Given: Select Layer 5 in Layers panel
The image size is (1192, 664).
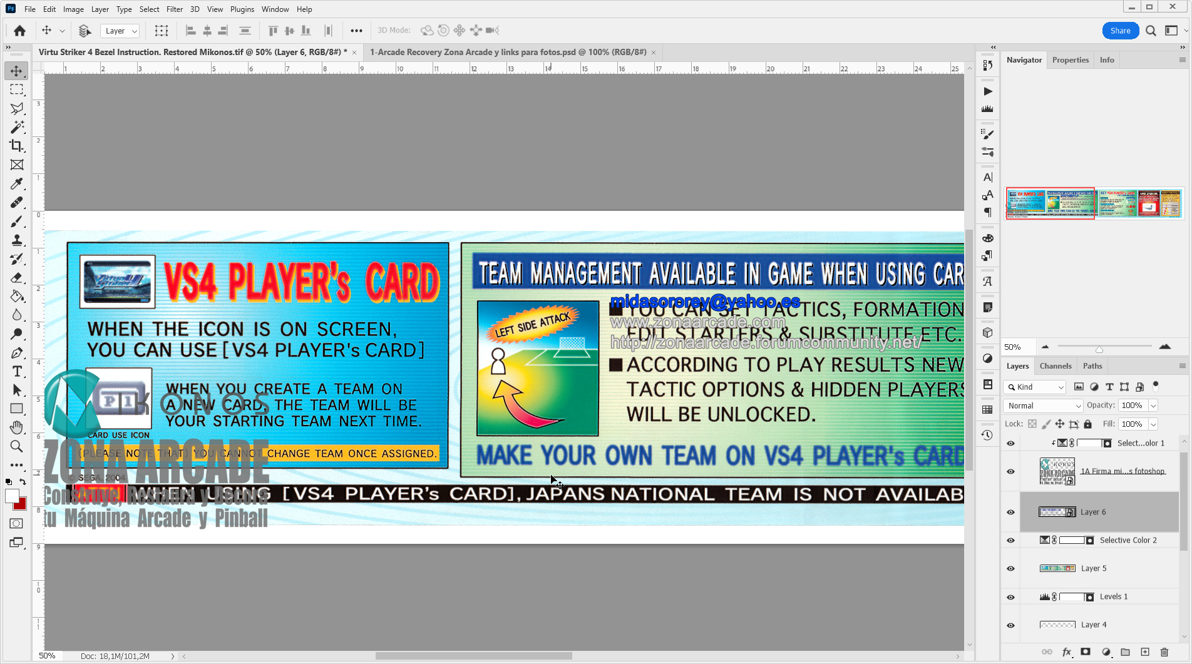Looking at the screenshot, I should tap(1093, 568).
